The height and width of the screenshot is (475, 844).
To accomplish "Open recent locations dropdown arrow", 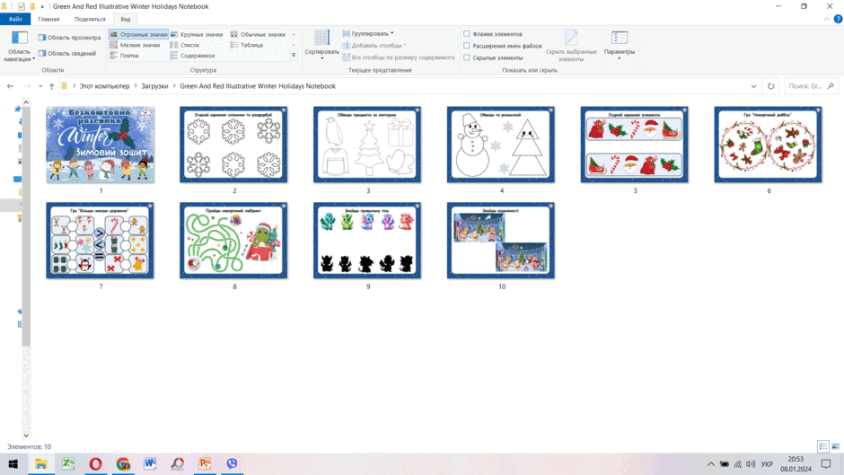I will click(x=40, y=86).
